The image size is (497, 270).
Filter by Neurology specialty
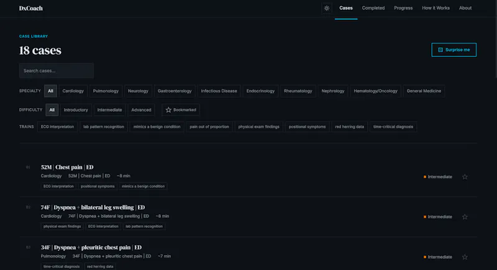[x=138, y=91]
